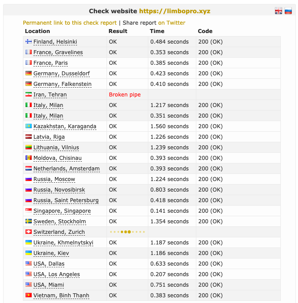Open the USA, Los Angeles location link
Screen dimensions: 298x303
[x=57, y=274]
